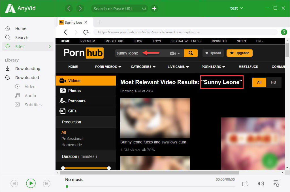290x192 pixels.
Task: Open the INSIGHTS top menu item
Action: (219, 41)
